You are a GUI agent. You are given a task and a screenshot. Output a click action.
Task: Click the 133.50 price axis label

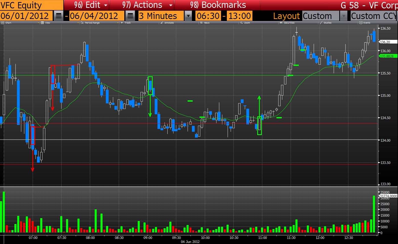[x=386, y=163]
